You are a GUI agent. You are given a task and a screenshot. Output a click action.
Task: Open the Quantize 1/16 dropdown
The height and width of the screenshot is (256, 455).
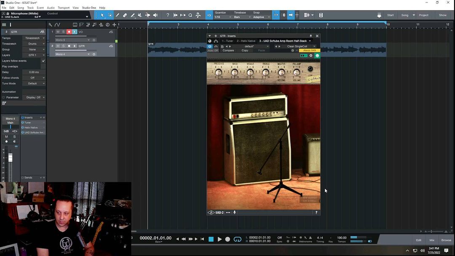point(222,17)
